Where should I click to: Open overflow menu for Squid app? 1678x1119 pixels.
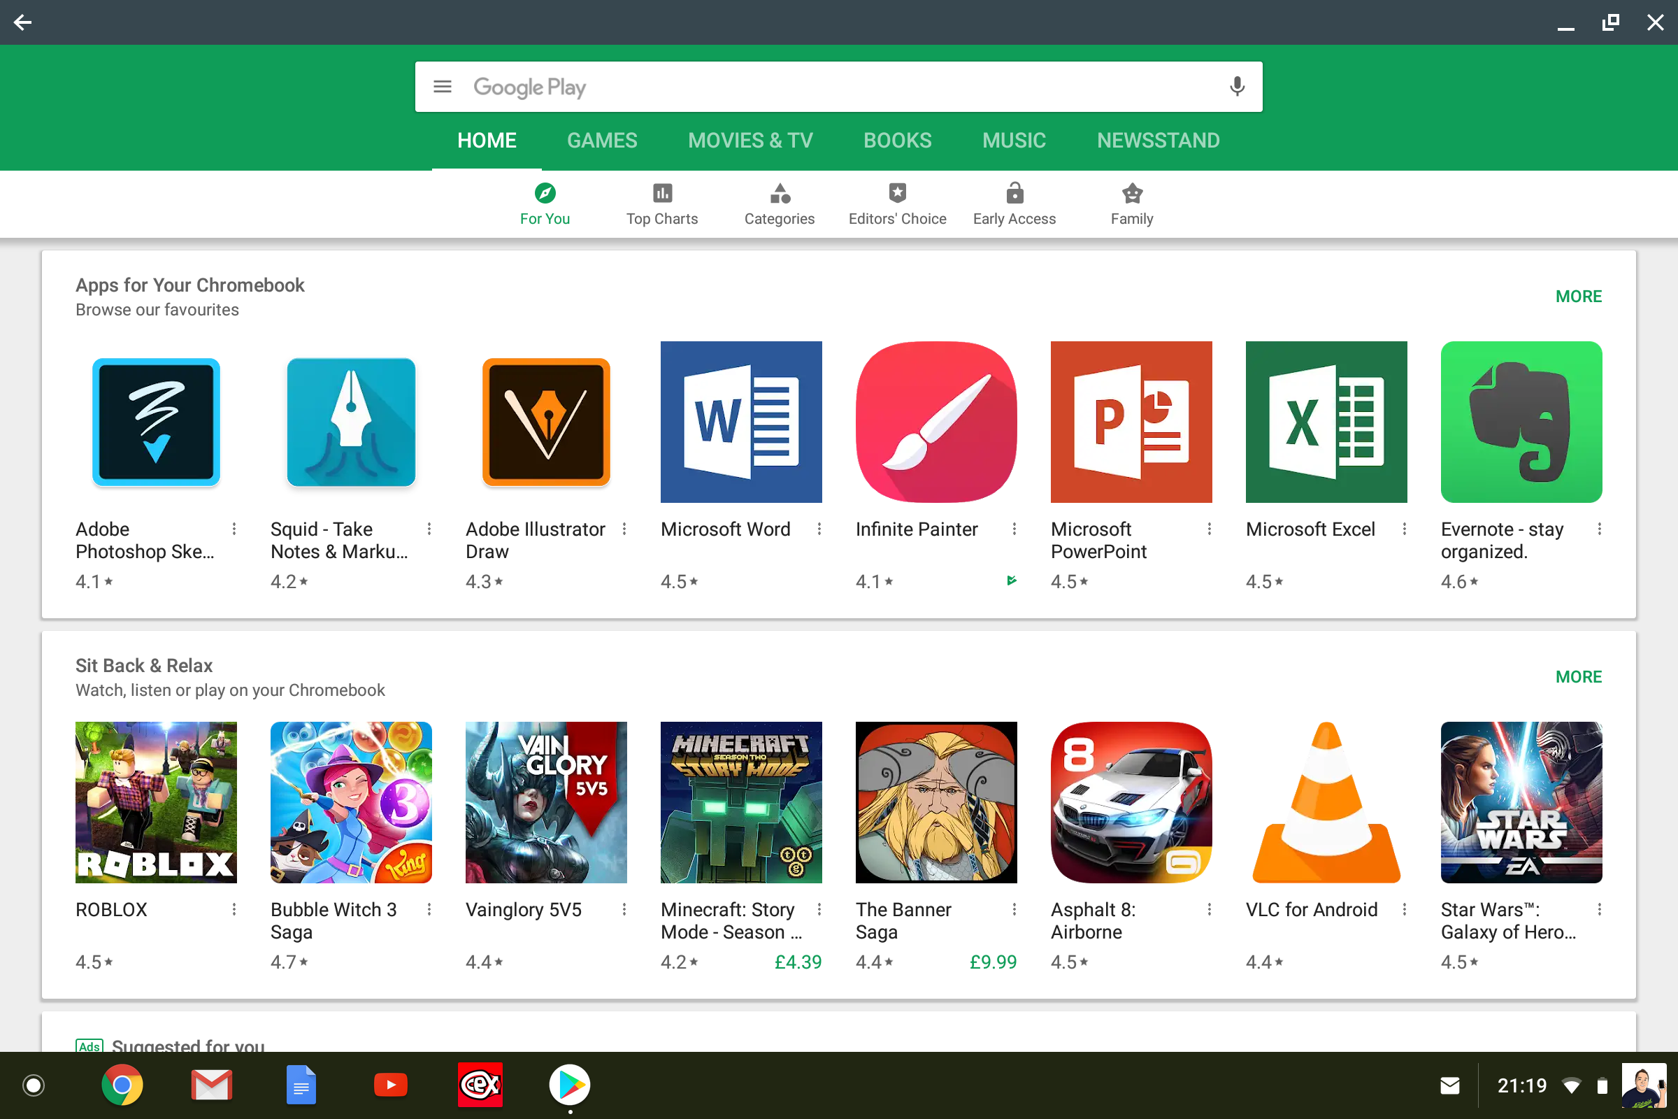pos(429,529)
